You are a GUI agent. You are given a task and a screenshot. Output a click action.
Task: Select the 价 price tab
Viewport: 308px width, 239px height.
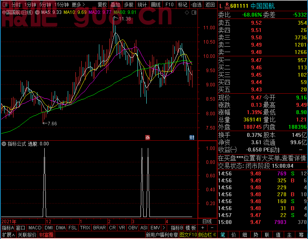tap(234, 235)
